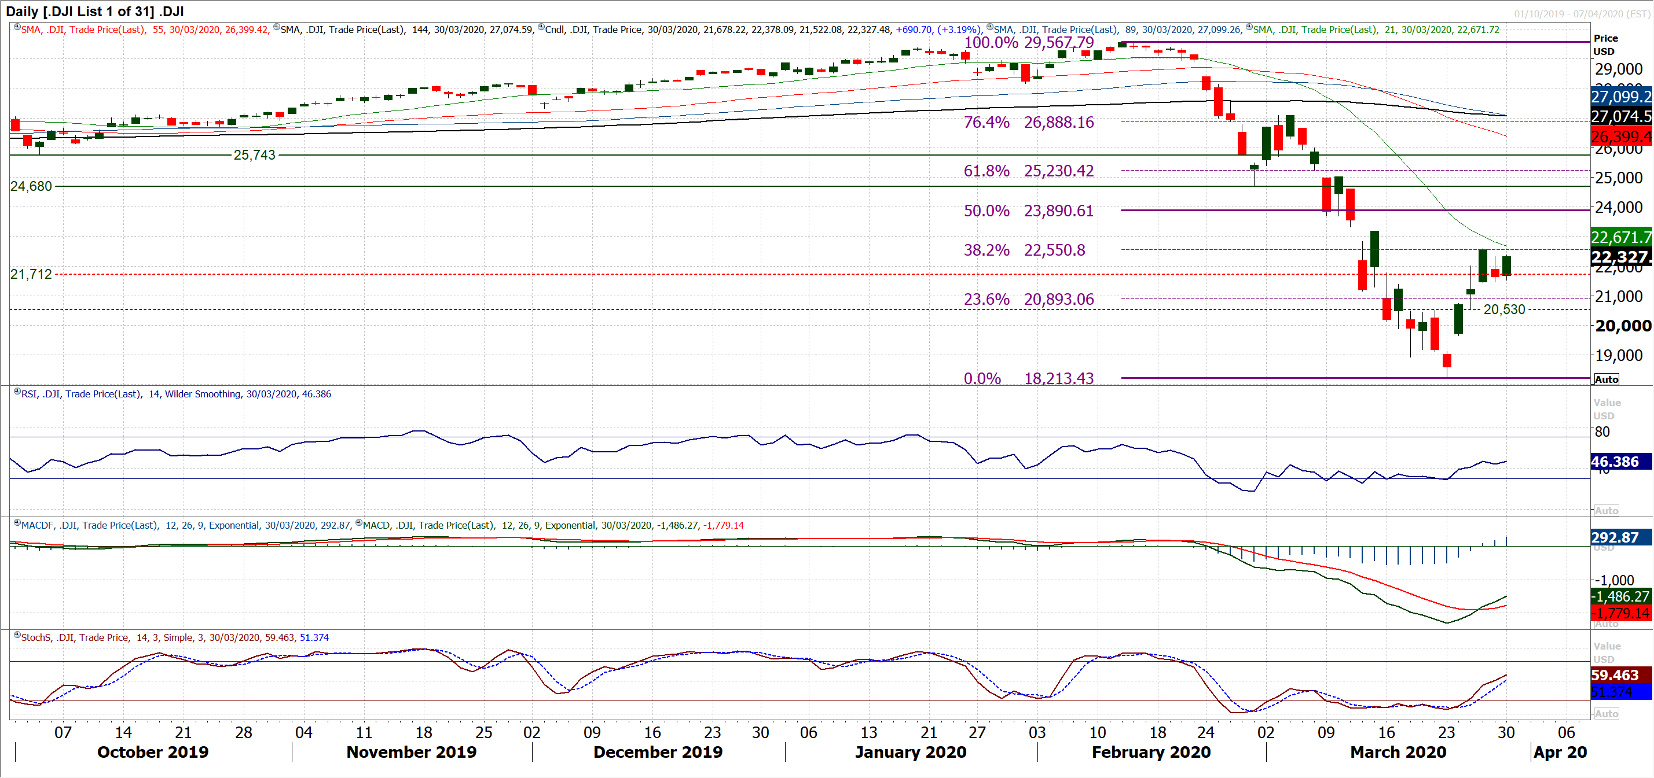This screenshot has width=1654, height=778.
Task: Toggle Auto scaling on the Stochastic panel
Action: pyautogui.click(x=1607, y=713)
